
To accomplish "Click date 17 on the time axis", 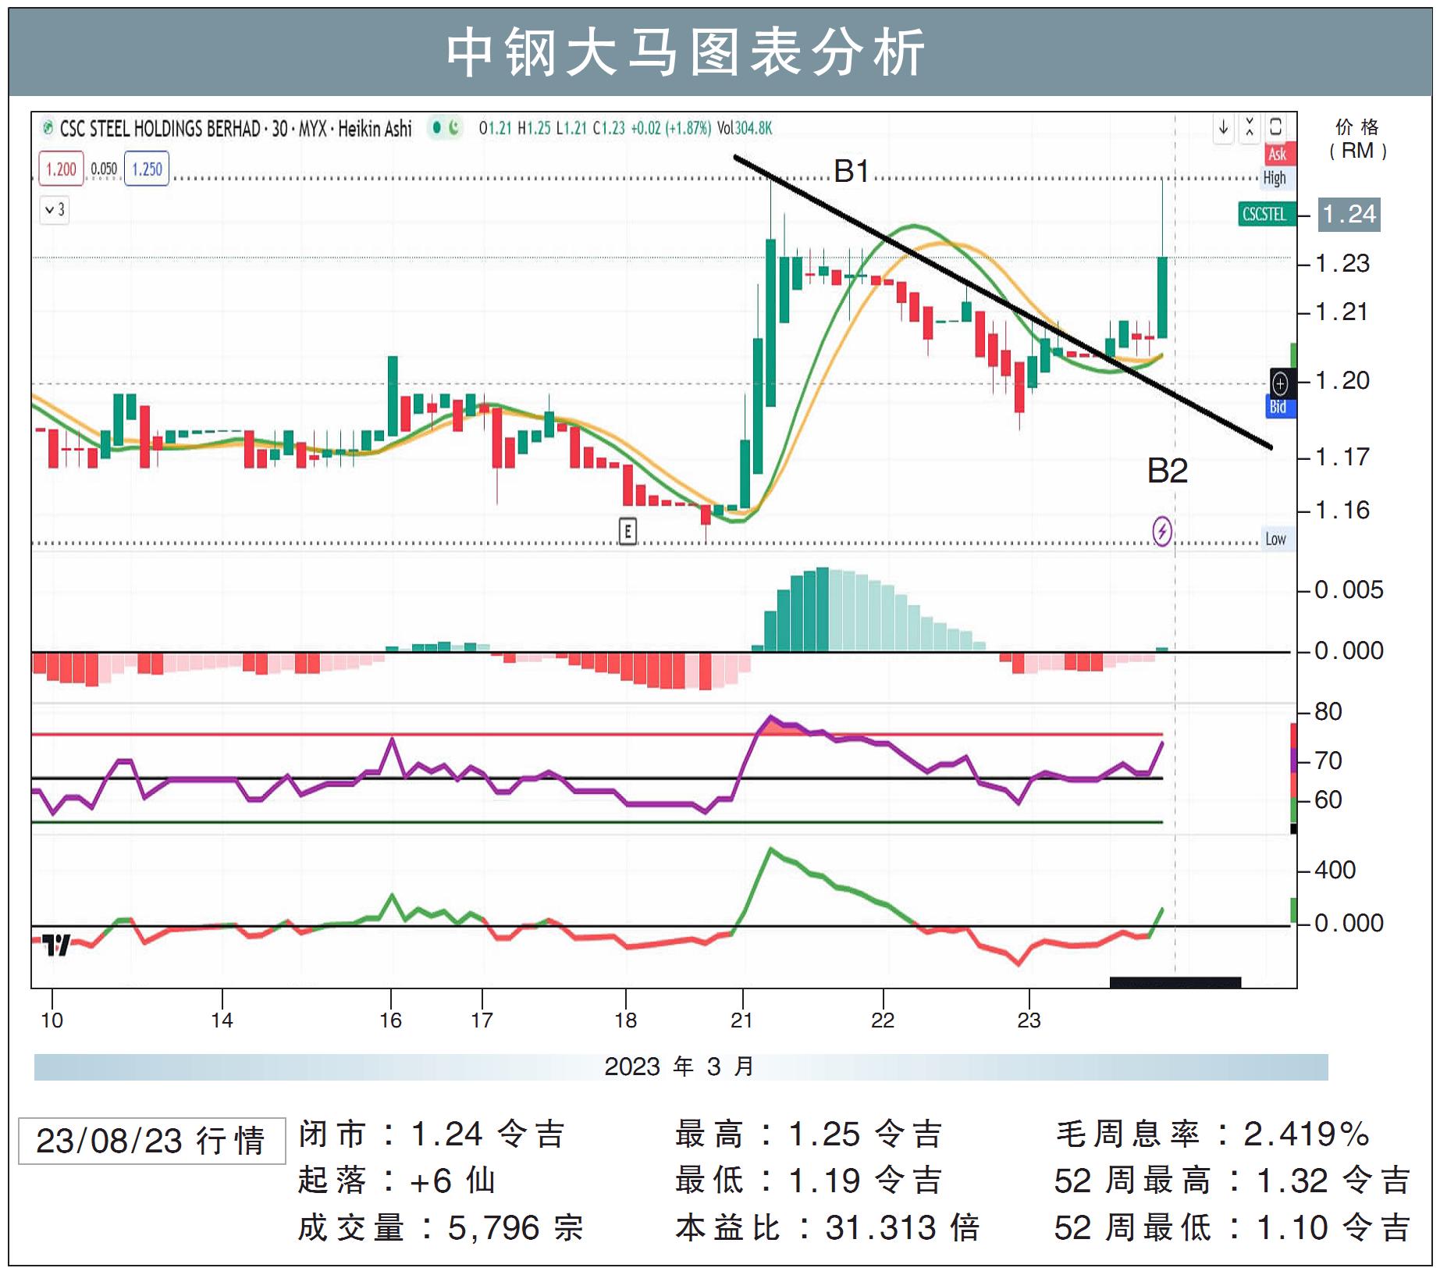I will 482,1020.
